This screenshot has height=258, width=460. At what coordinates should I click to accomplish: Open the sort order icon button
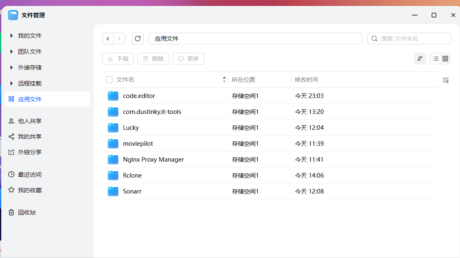[420, 59]
